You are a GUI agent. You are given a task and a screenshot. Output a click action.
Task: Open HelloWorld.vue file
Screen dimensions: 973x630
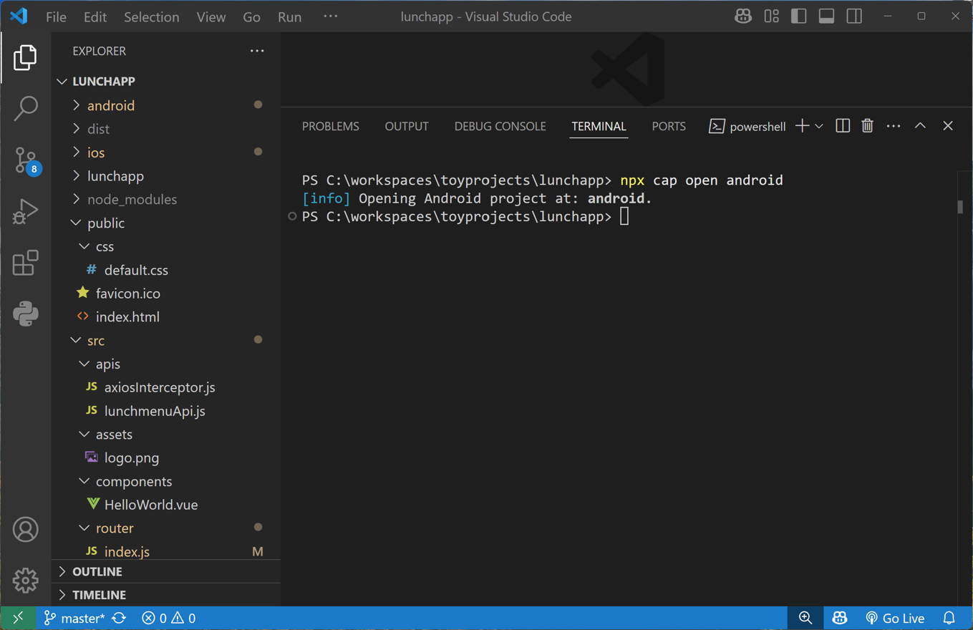tap(166, 505)
